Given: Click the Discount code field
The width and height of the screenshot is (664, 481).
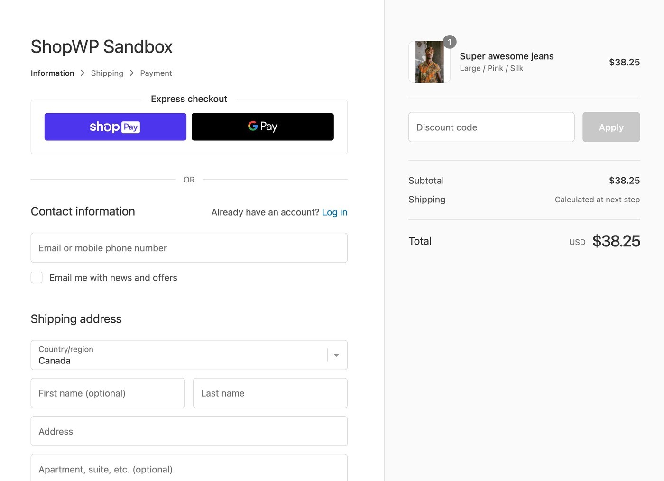Looking at the screenshot, I should click(491, 127).
